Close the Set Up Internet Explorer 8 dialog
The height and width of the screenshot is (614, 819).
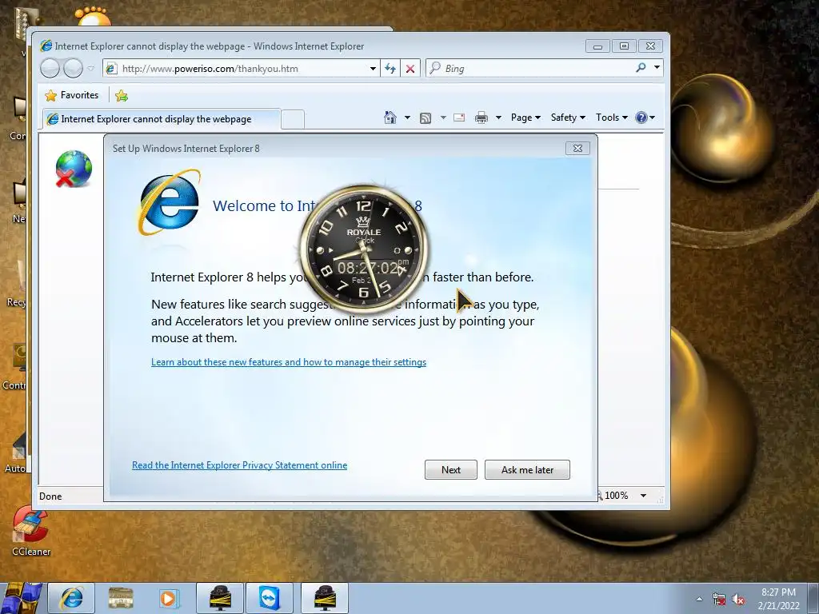577,148
